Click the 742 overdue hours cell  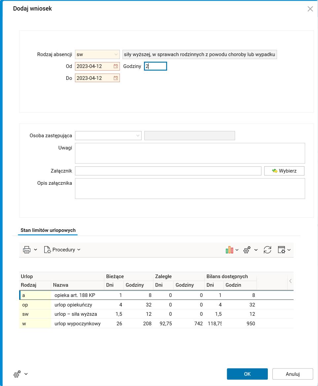(x=189, y=323)
